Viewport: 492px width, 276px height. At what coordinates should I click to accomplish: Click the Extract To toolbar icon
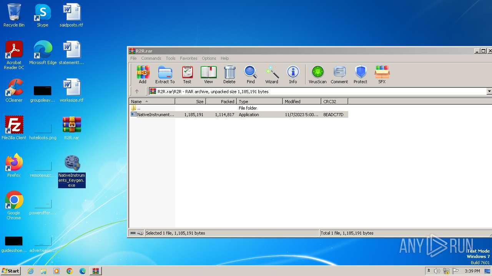165,74
